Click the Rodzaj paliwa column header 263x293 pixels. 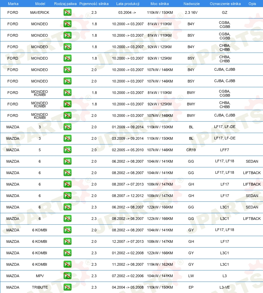[x=65, y=4]
